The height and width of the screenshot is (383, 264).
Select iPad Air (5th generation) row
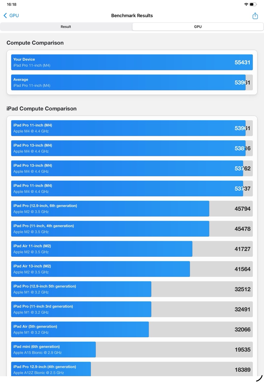[132, 329]
